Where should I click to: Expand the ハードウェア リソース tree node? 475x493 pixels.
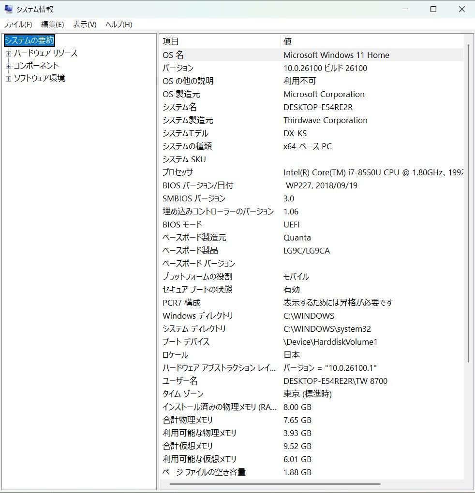tap(8, 53)
